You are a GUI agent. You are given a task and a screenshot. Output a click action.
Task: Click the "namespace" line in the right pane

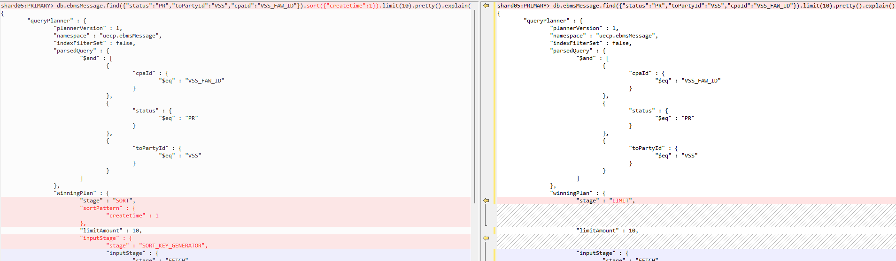click(x=604, y=36)
